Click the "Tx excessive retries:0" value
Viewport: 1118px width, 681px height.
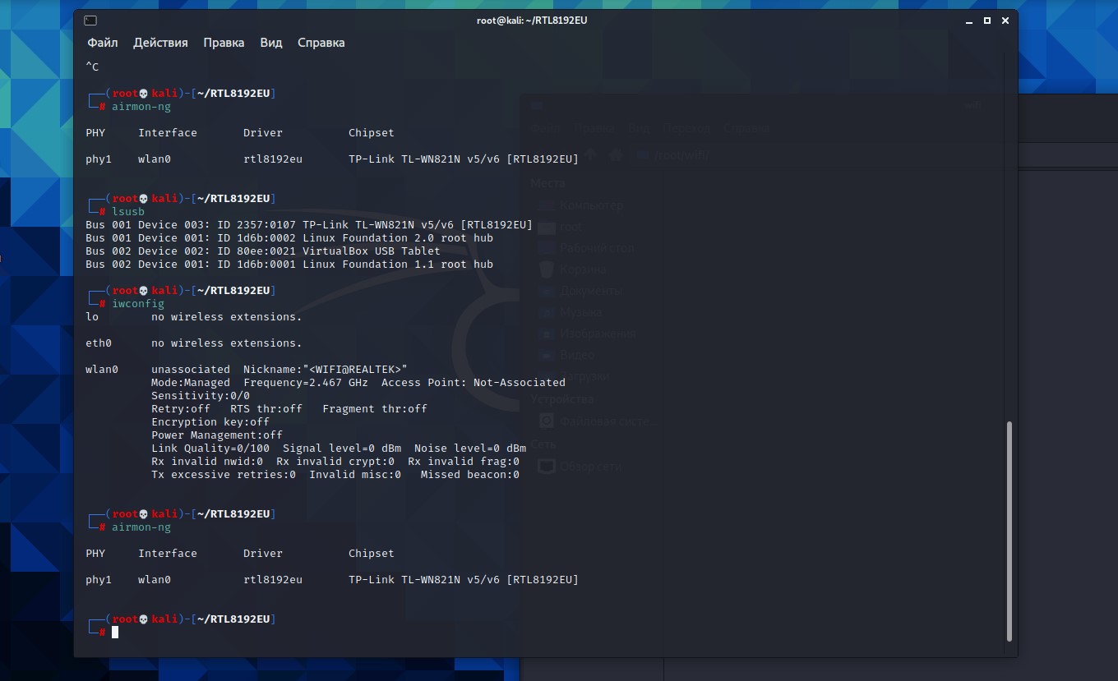[x=224, y=475]
